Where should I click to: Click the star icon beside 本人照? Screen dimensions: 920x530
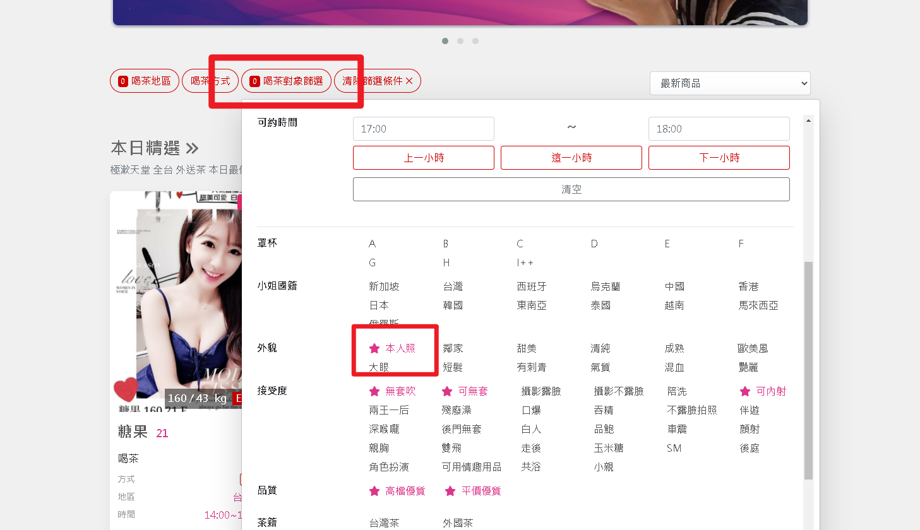pyautogui.click(x=374, y=348)
